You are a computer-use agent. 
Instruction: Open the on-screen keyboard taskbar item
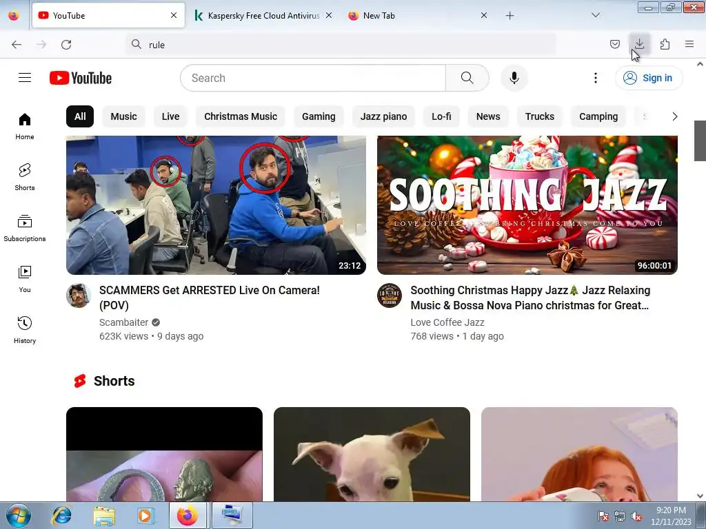(x=232, y=515)
